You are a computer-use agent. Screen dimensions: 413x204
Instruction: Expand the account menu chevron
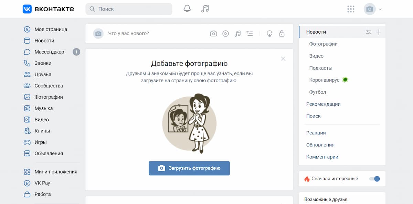point(380,9)
